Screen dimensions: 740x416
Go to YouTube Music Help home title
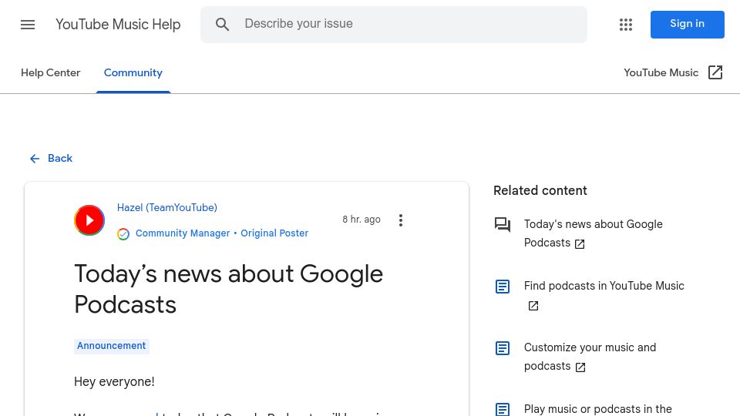pos(118,25)
